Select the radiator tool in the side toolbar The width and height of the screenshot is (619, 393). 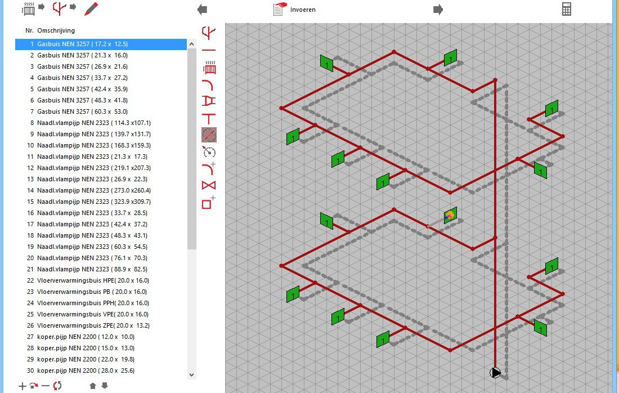tap(209, 68)
